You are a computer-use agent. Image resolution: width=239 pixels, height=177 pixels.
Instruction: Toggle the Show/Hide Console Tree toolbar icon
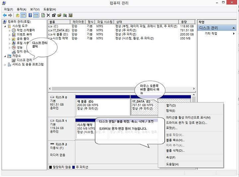23,15
